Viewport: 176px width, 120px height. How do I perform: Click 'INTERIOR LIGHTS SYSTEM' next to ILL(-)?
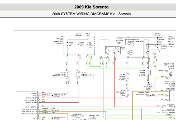(59, 118)
